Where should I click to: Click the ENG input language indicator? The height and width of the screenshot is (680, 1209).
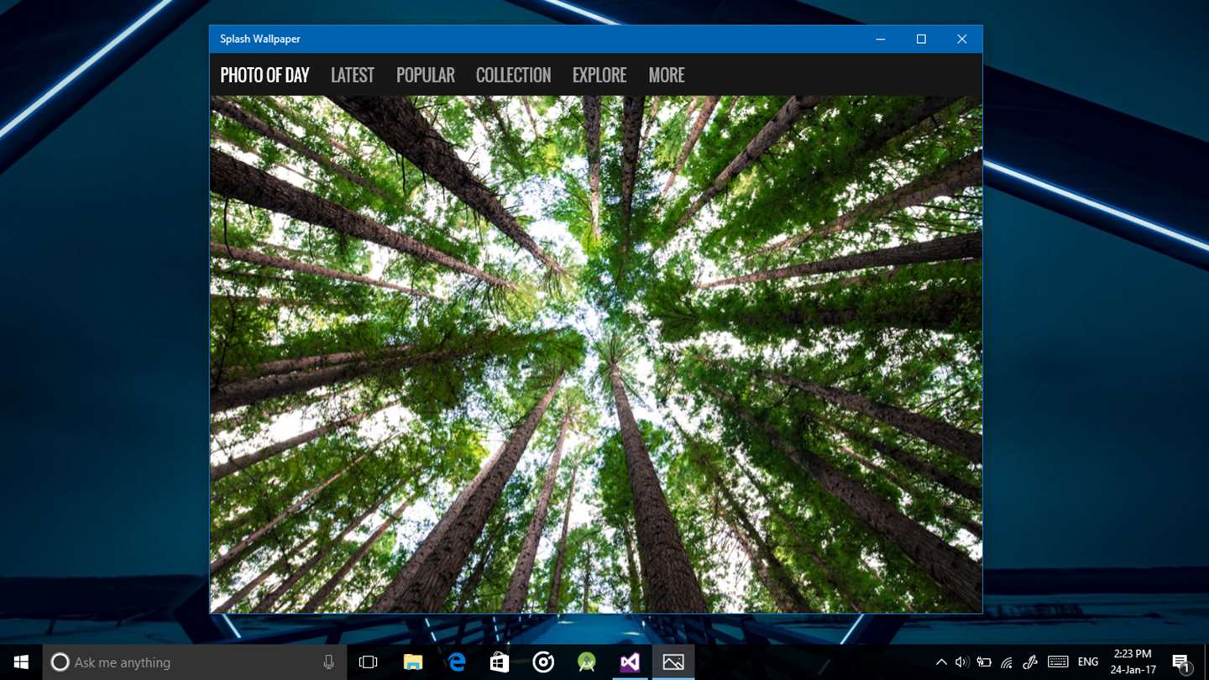coord(1088,662)
